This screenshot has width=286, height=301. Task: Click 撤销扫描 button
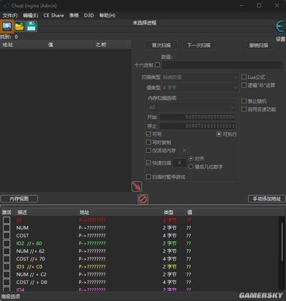258,45
